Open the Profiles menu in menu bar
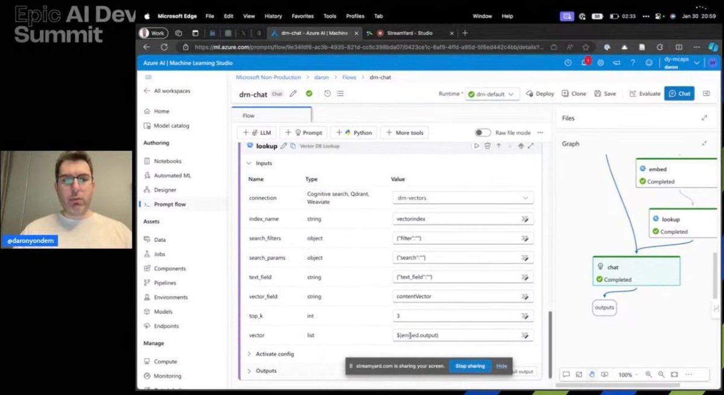This screenshot has width=724, height=395. 355,16
